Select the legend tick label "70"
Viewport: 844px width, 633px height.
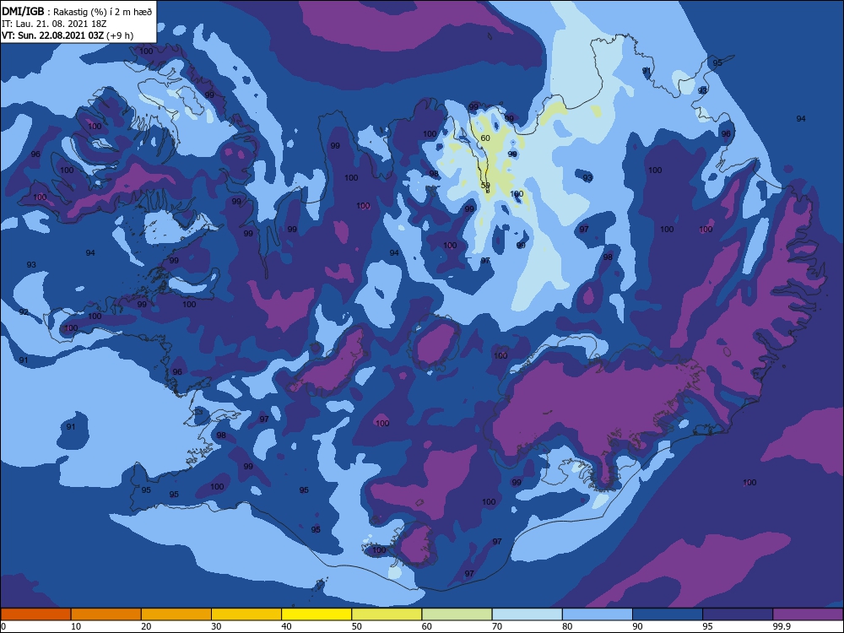497,626
